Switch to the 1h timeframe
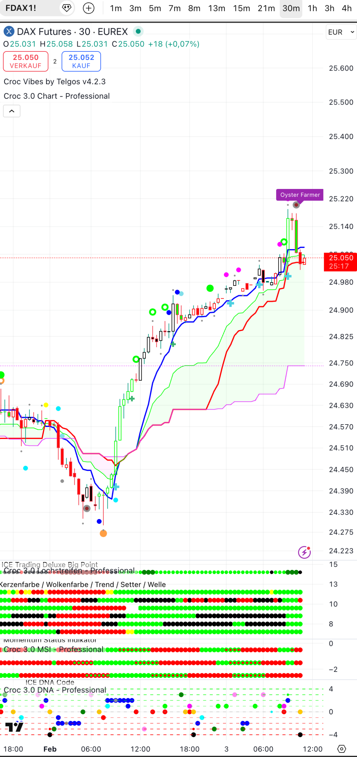357x757 pixels. (x=312, y=8)
